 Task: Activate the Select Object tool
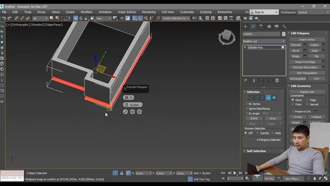pos(52,19)
